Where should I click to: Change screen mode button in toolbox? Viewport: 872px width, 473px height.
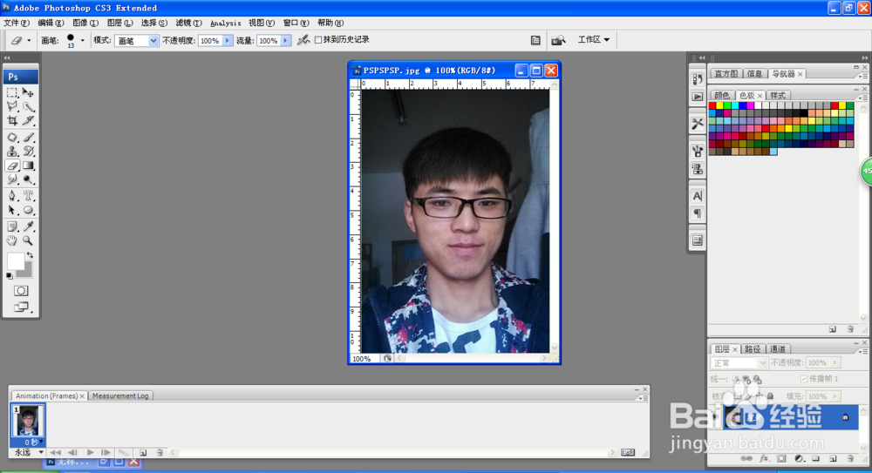[x=21, y=307]
